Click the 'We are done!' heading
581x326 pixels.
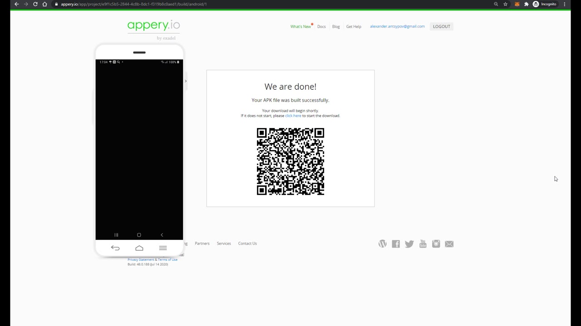tap(290, 86)
